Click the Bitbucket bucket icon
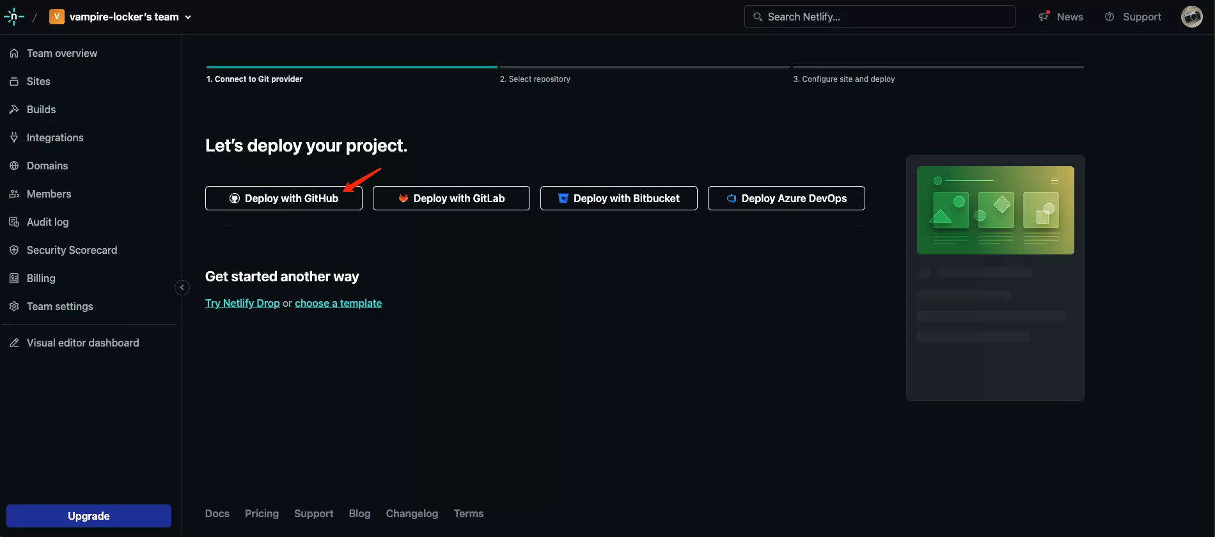The image size is (1215, 537). click(563, 198)
